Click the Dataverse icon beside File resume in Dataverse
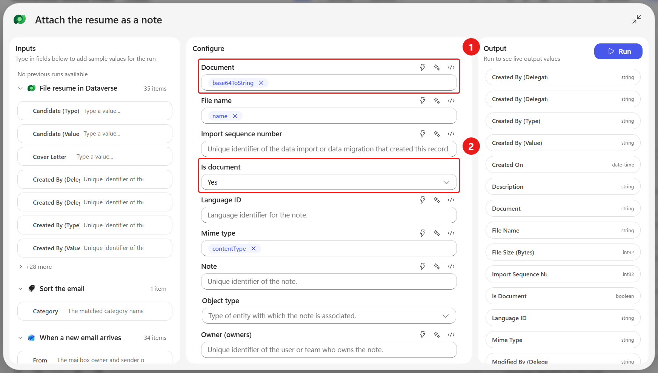Image resolution: width=658 pixels, height=373 pixels. tap(32, 88)
